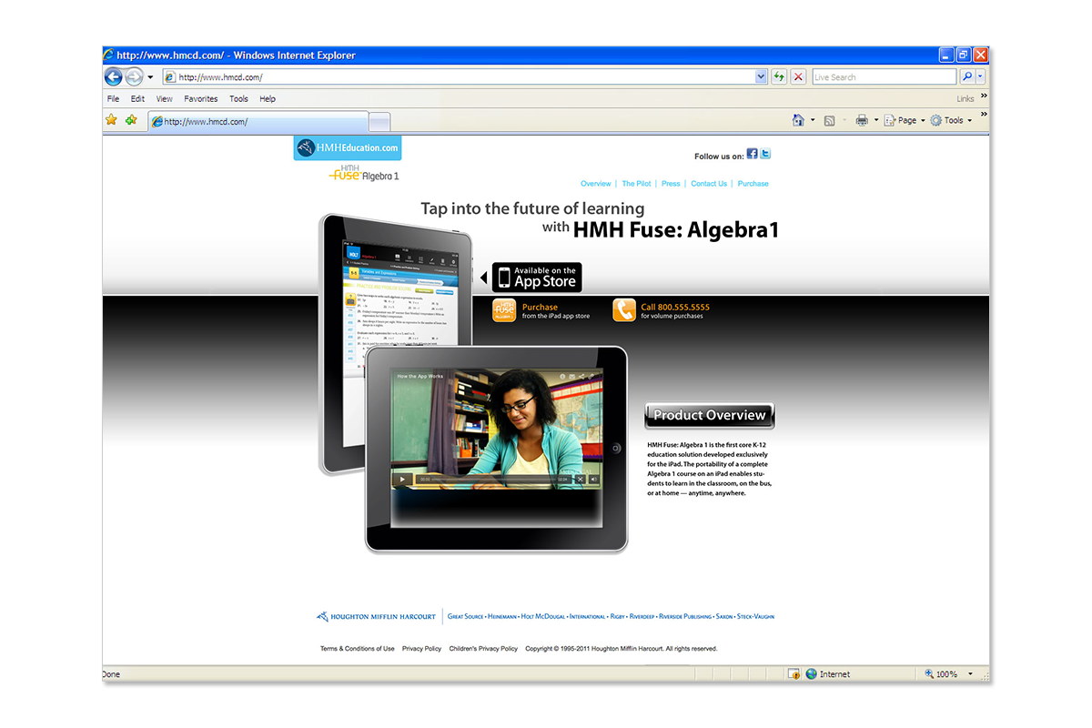The height and width of the screenshot is (728, 1092).
Task: Open the Purchase nav link
Action: coord(753,184)
